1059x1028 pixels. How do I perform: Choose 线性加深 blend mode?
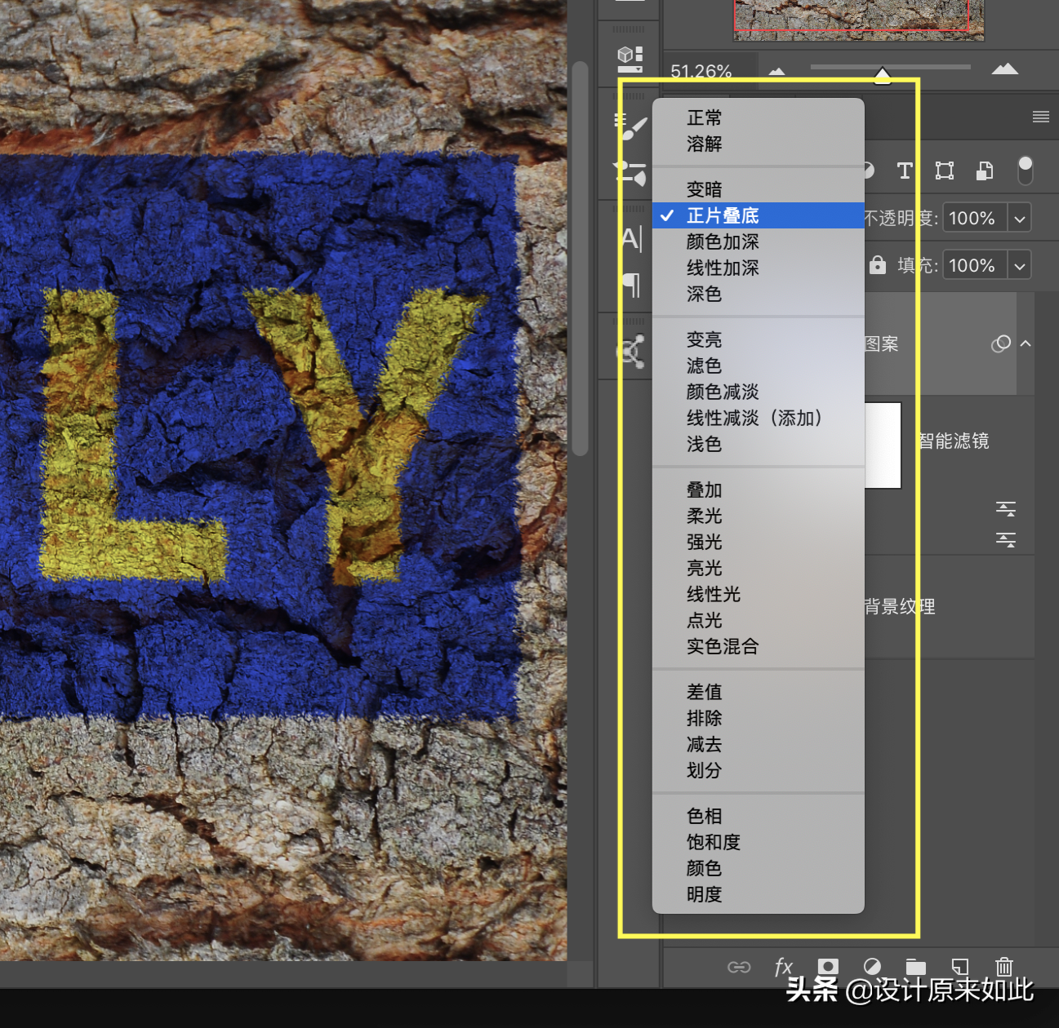pos(758,268)
